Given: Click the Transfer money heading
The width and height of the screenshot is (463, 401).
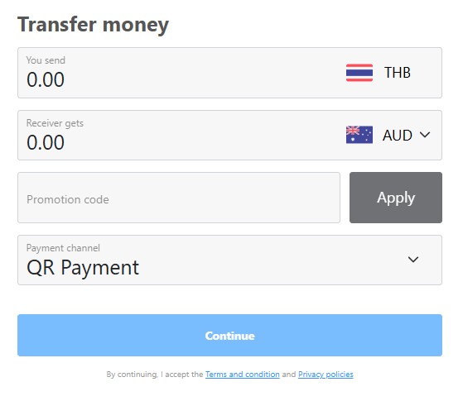Looking at the screenshot, I should pyautogui.click(x=93, y=25).
